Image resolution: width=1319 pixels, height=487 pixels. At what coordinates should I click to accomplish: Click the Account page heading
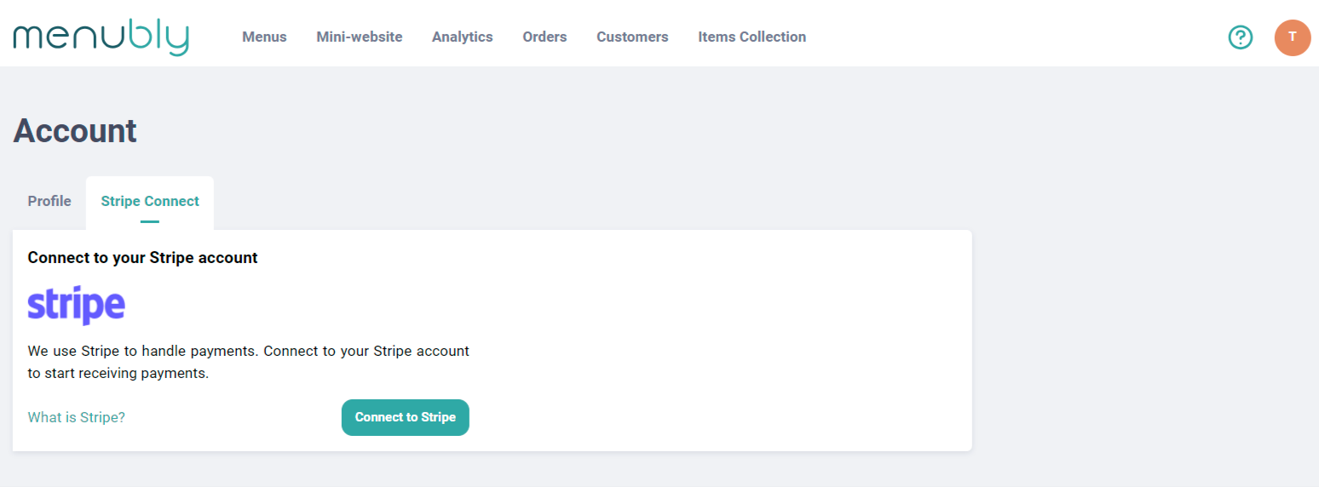(75, 131)
